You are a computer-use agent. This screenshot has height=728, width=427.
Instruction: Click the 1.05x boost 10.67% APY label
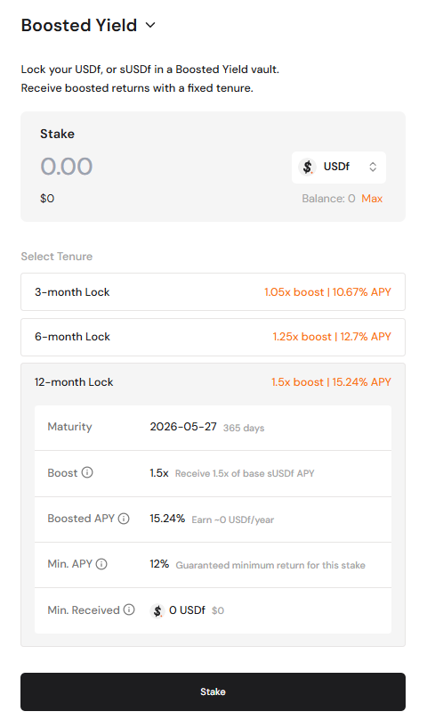tap(327, 292)
